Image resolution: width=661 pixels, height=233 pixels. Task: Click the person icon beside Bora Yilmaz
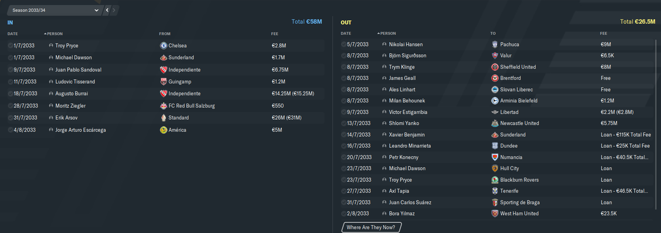(x=384, y=213)
